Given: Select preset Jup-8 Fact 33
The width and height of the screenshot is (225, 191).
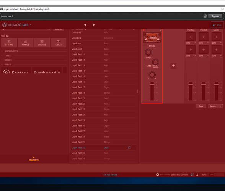Looking at the screenshot, I should tap(104, 153).
